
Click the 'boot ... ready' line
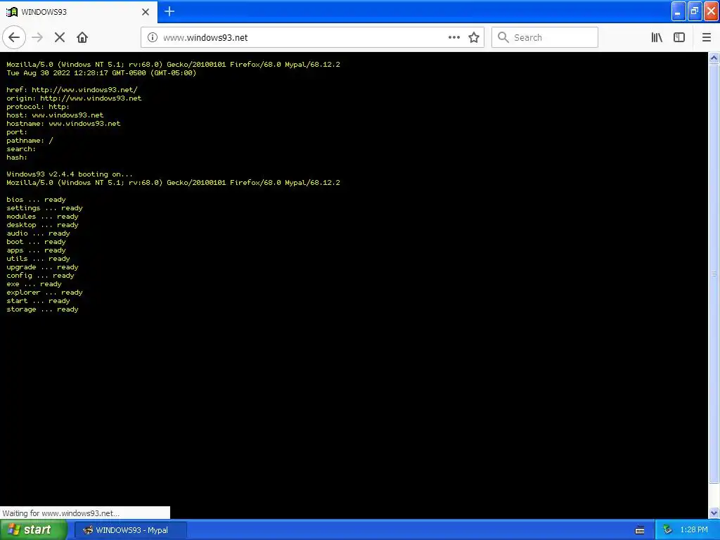[x=36, y=242]
